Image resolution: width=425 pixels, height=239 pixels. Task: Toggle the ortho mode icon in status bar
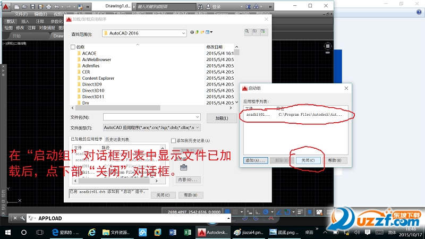tap(258, 212)
